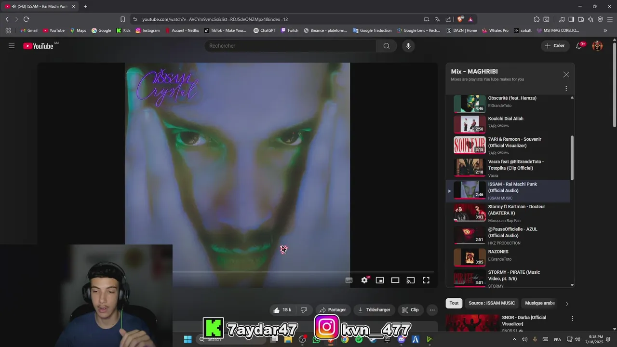The height and width of the screenshot is (347, 617).
Task: Click the Créer button
Action: [555, 46]
